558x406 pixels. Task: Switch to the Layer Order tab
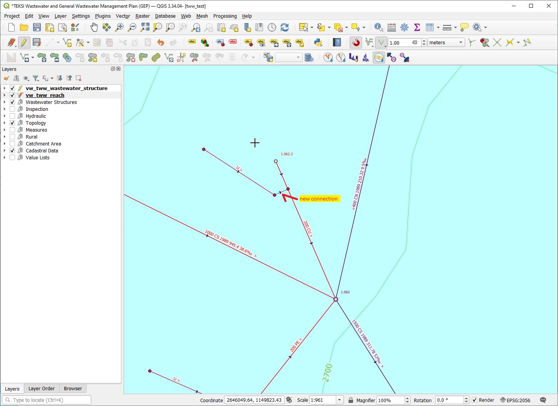[42, 389]
